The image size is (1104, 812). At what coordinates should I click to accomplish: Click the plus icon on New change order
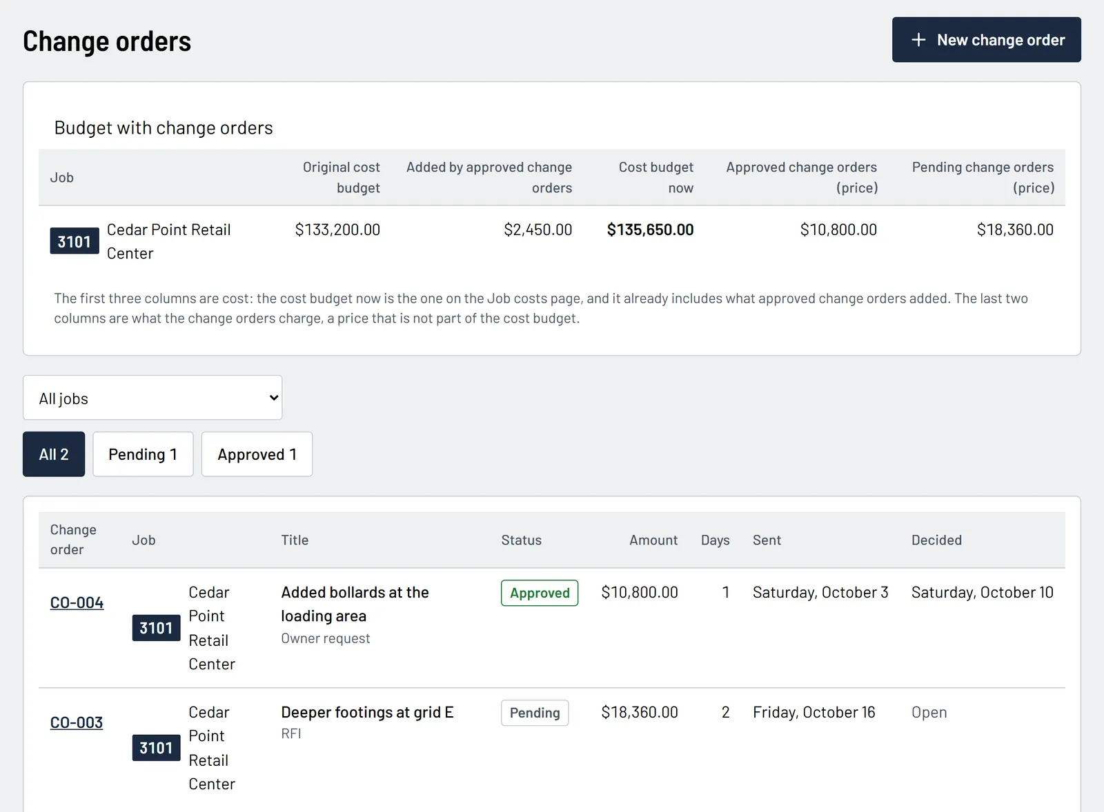pos(918,40)
